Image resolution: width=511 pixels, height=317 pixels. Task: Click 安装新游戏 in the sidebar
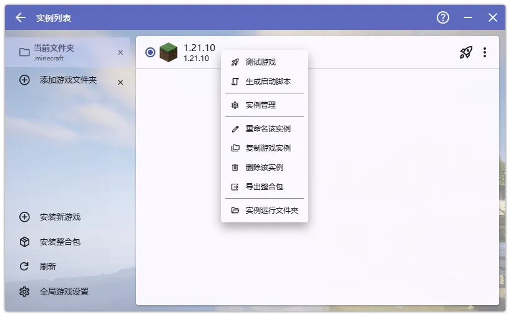coord(59,217)
